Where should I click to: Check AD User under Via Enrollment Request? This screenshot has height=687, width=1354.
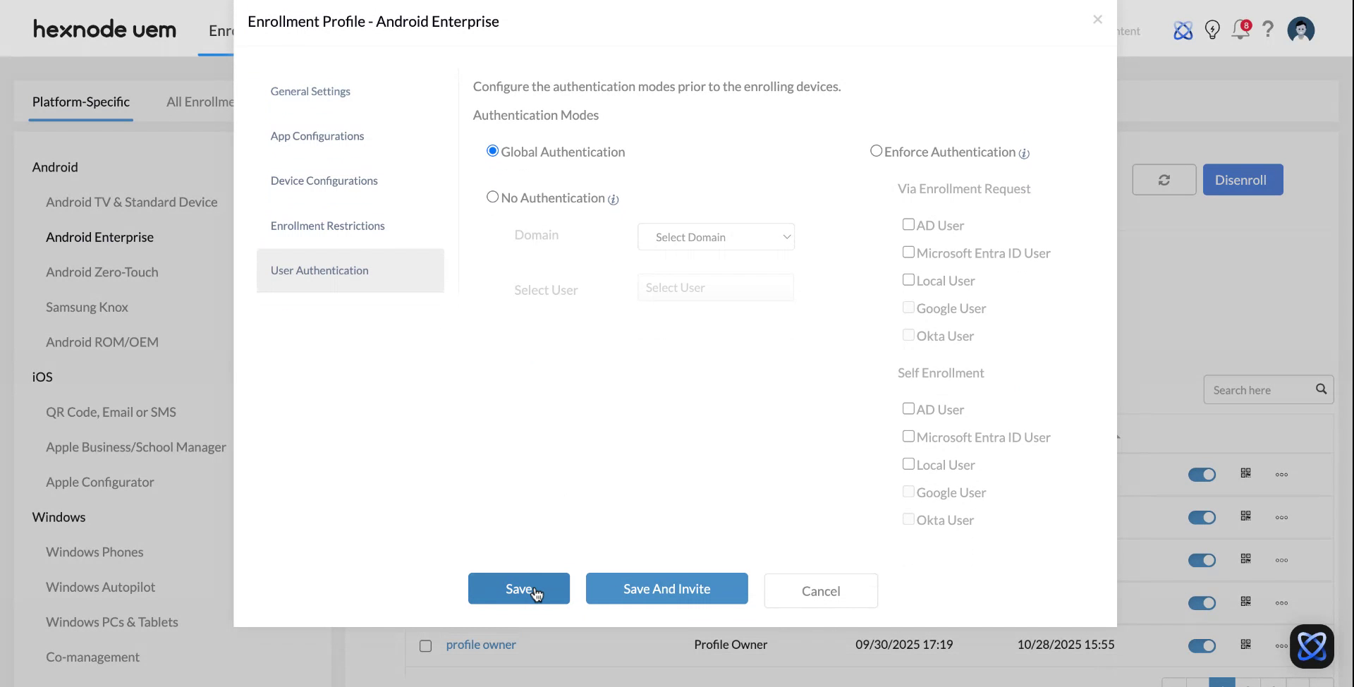click(x=908, y=224)
